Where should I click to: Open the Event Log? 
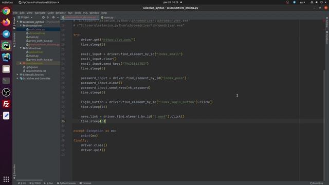[317, 183]
